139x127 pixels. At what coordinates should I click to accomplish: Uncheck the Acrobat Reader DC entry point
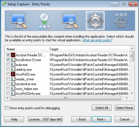click(8, 55)
